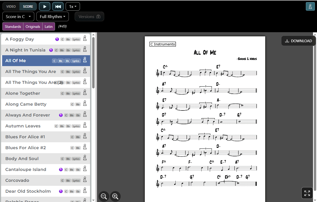Switch to VIDEO mode
Image resolution: width=317 pixels, height=202 pixels.
point(11,6)
